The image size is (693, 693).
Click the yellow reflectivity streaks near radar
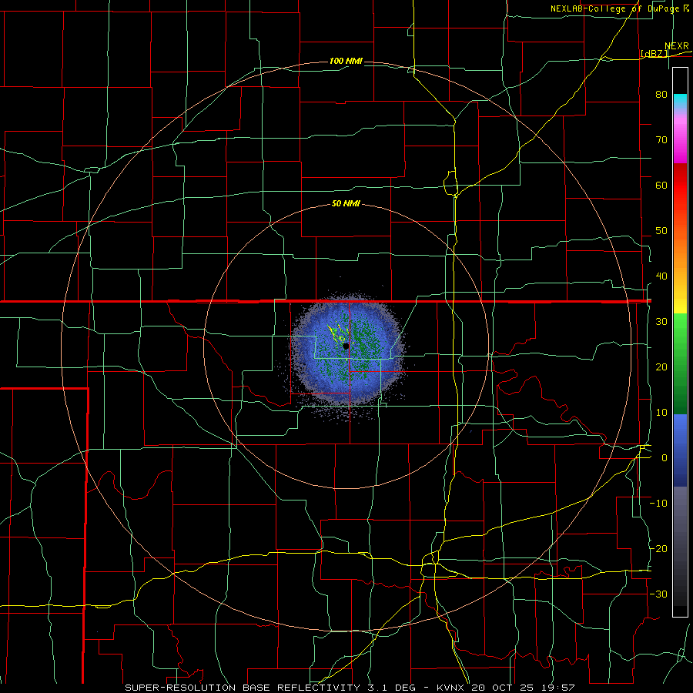pyautogui.click(x=336, y=333)
